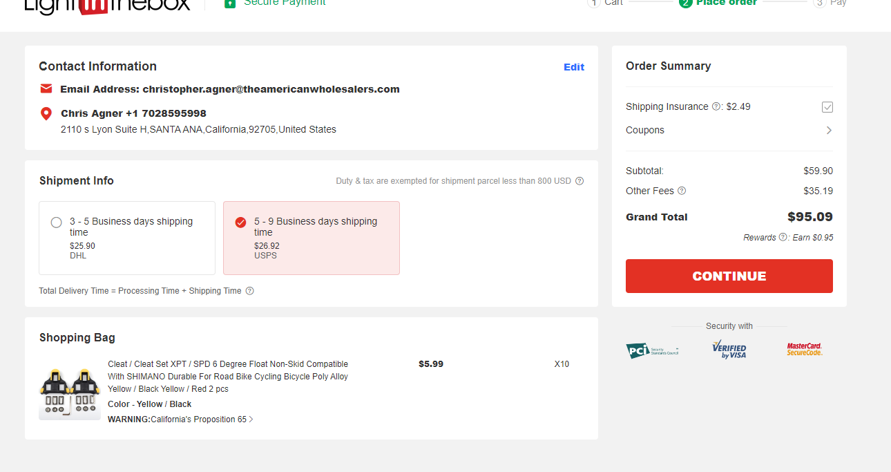The image size is (891, 472).
Task: Click duty and tax exemption help icon
Action: (x=579, y=181)
